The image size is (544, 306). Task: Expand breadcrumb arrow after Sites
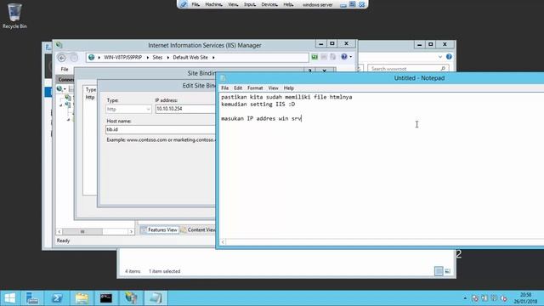168,57
